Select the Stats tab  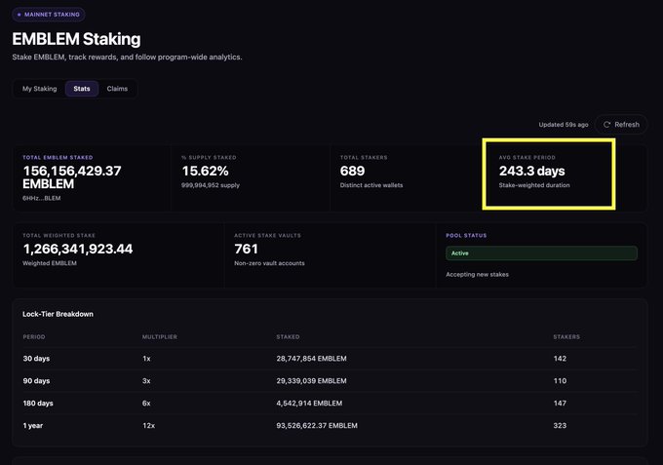(x=82, y=89)
